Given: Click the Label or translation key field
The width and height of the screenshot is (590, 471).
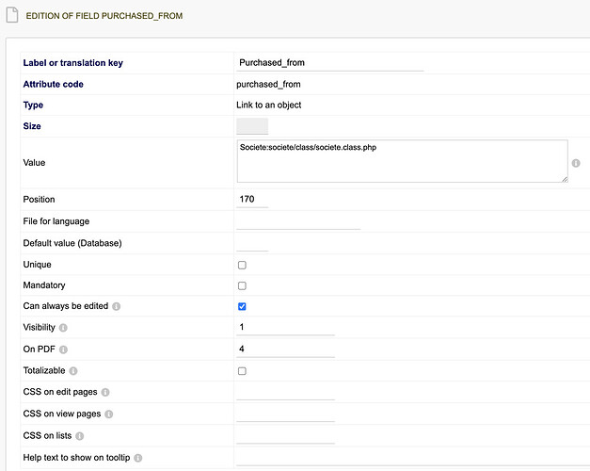Looking at the screenshot, I should pyautogui.click(x=329, y=63).
